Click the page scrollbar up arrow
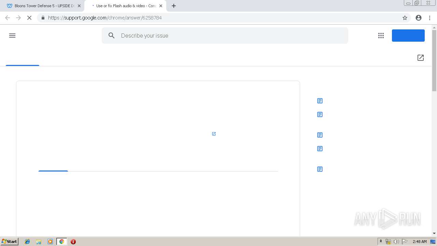Screen dimensions: 437x246 pyautogui.click(x=434, y=27)
